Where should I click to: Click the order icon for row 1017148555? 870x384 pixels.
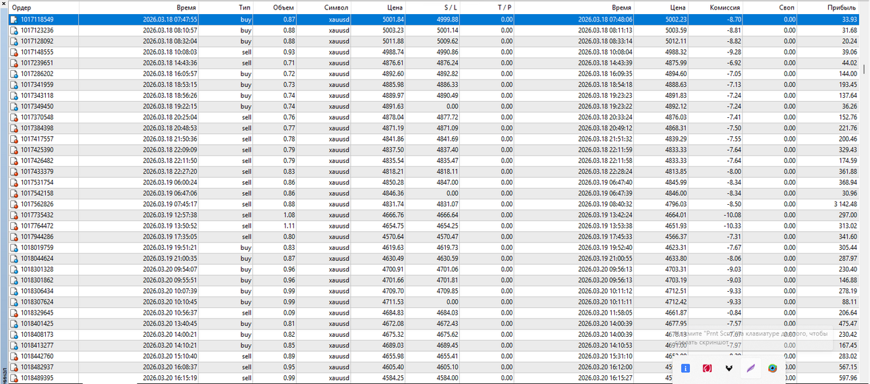pyautogui.click(x=13, y=53)
